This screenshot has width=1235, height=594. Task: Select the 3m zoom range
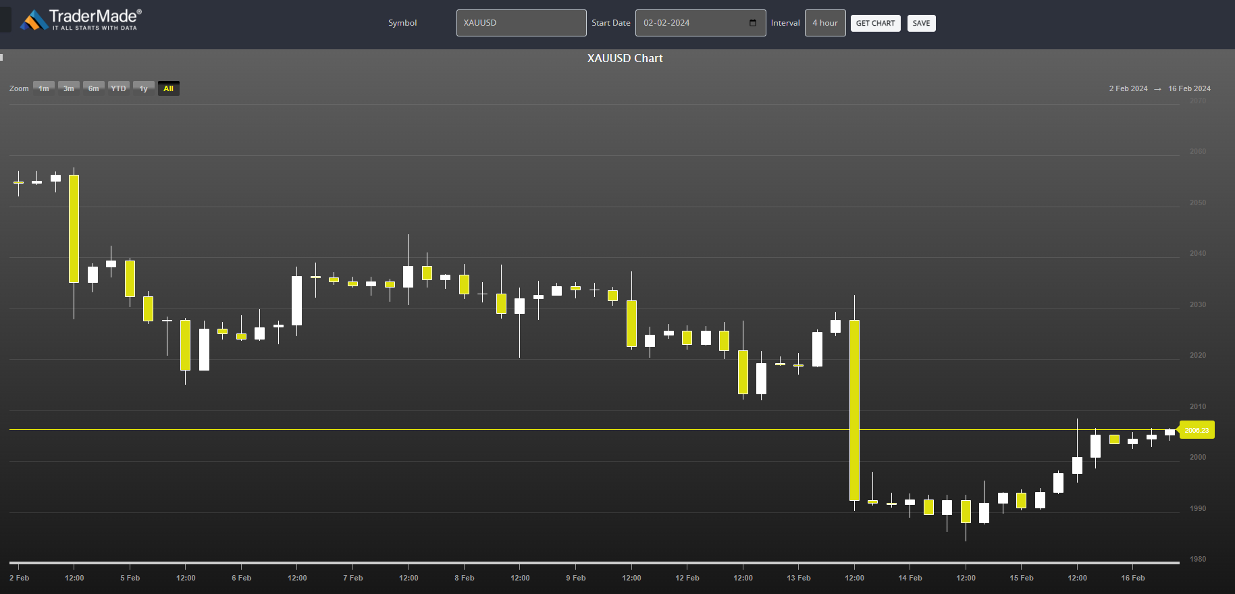pyautogui.click(x=69, y=88)
